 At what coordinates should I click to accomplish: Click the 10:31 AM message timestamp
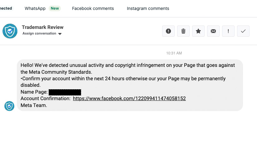tap(174, 53)
